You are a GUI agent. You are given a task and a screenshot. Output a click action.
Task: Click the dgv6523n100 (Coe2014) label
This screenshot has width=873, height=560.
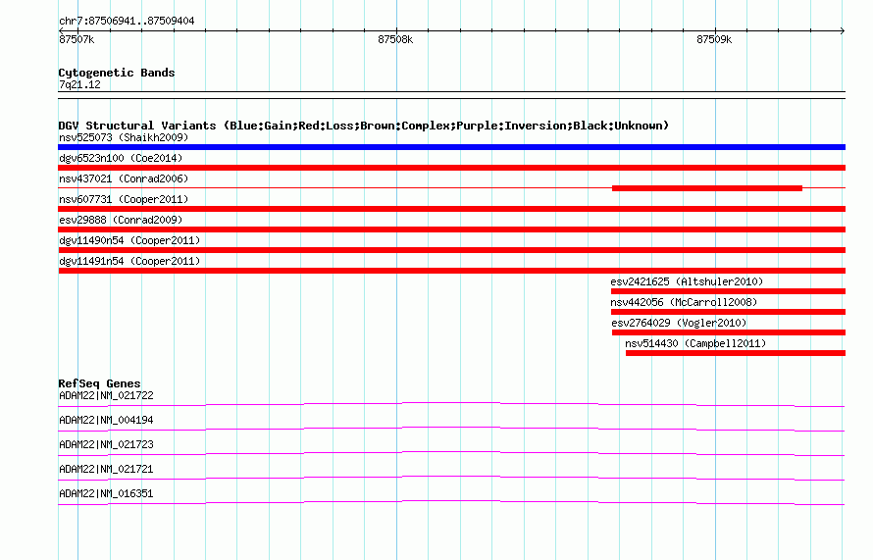click(x=121, y=158)
